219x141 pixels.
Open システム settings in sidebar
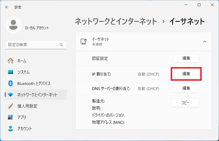[x=23, y=72]
